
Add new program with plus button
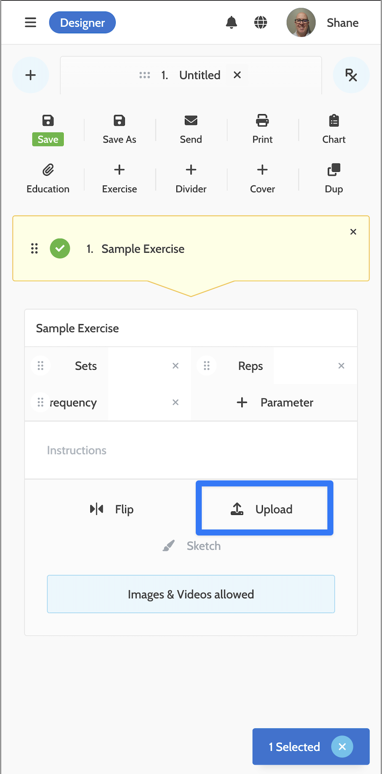(x=31, y=75)
